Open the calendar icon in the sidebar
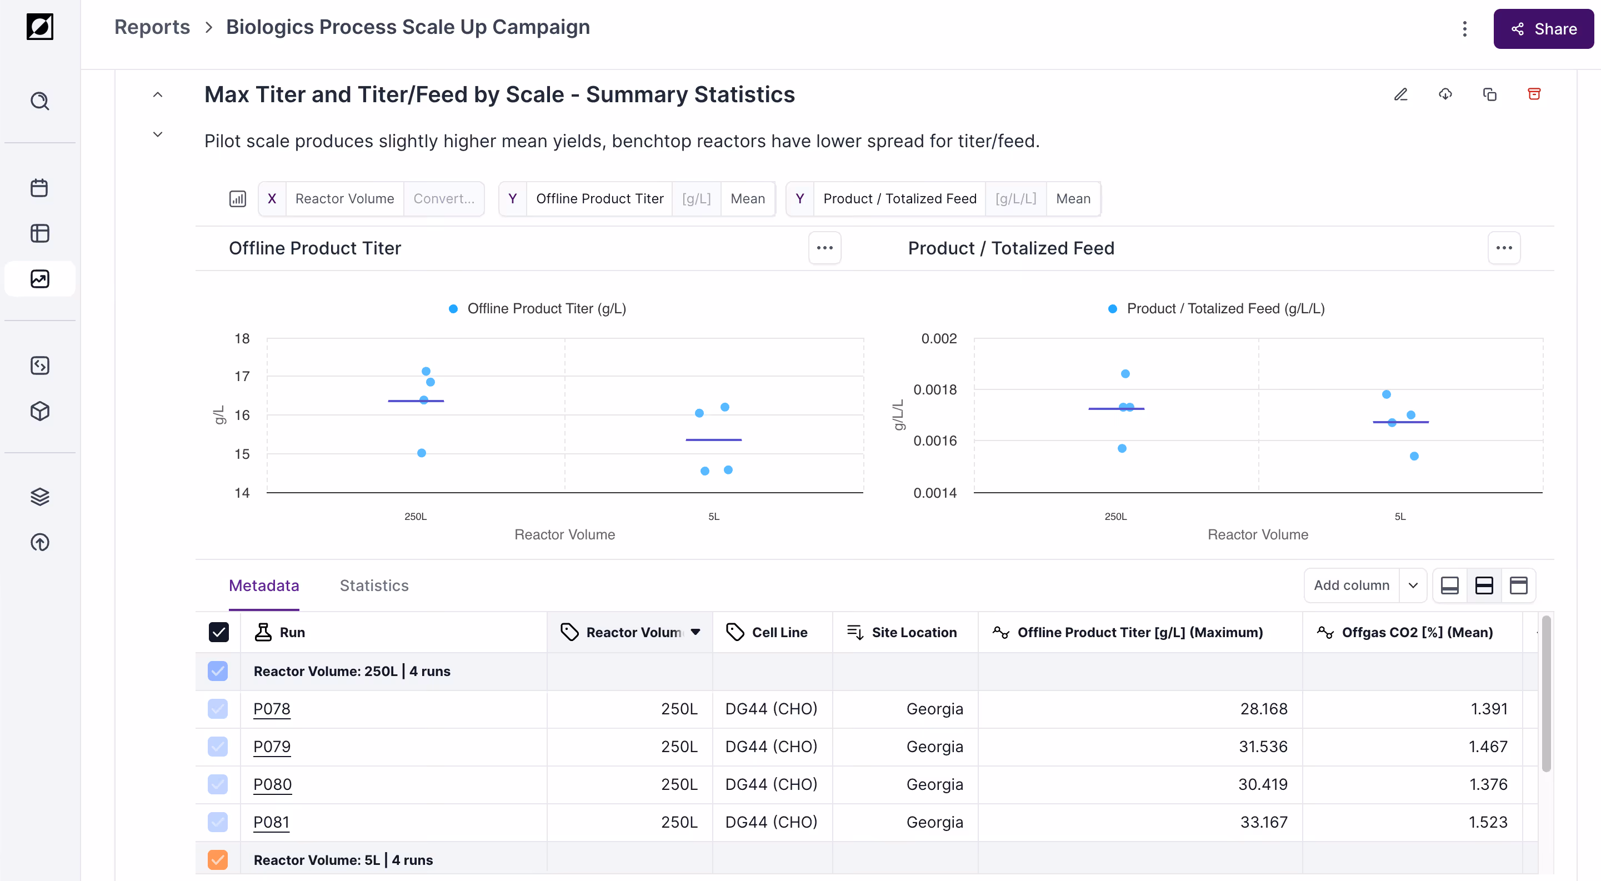 pos(40,188)
